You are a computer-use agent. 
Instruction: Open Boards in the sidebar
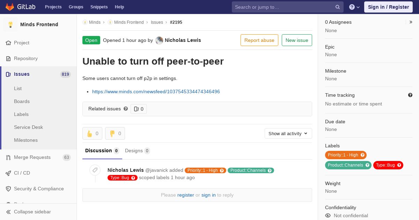coord(22,101)
